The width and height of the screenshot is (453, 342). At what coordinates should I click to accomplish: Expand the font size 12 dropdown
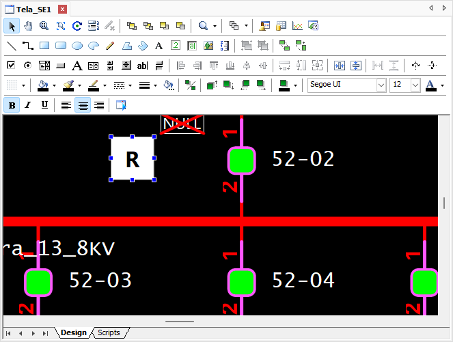(x=415, y=85)
